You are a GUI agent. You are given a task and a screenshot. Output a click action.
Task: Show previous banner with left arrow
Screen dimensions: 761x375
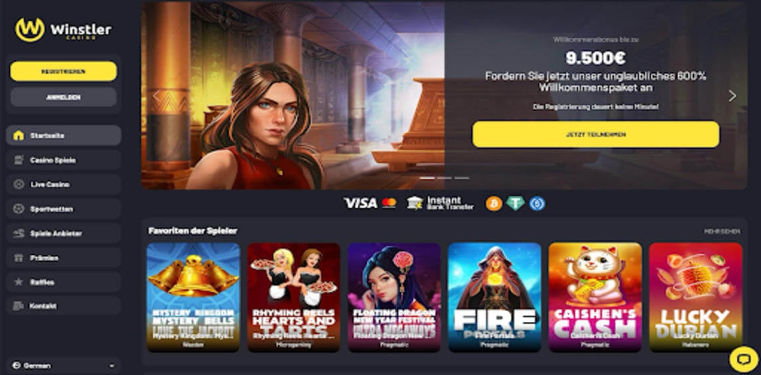point(156,96)
